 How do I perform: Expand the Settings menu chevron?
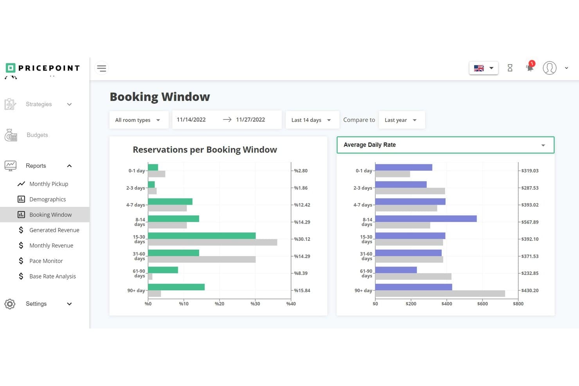click(69, 304)
